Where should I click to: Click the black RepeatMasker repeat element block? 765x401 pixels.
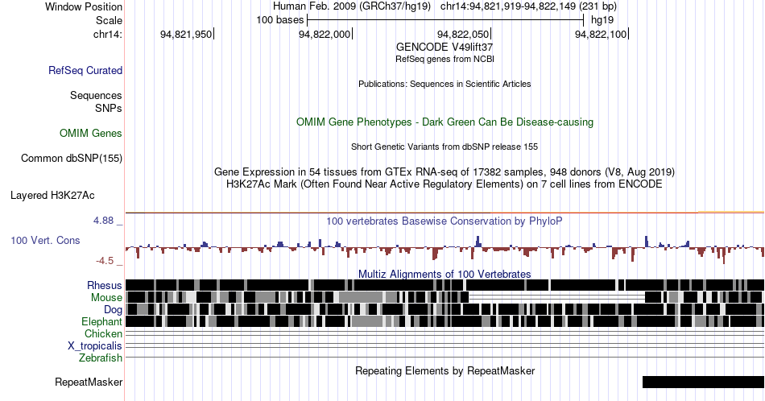pyautogui.click(x=703, y=382)
